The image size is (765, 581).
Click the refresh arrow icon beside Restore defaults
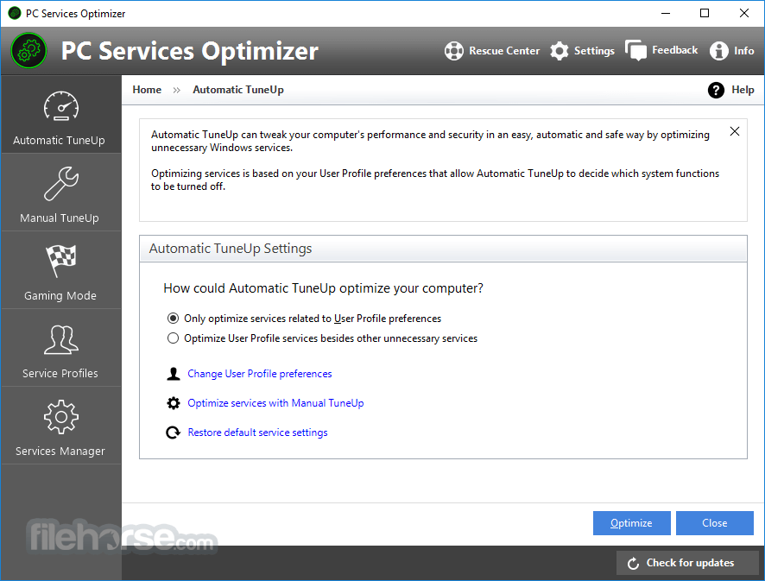coord(174,433)
